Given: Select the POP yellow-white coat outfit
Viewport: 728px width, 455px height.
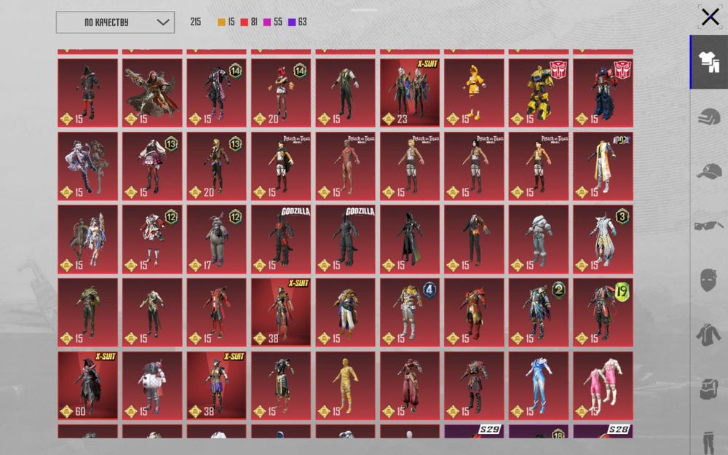Looking at the screenshot, I should 603,166.
